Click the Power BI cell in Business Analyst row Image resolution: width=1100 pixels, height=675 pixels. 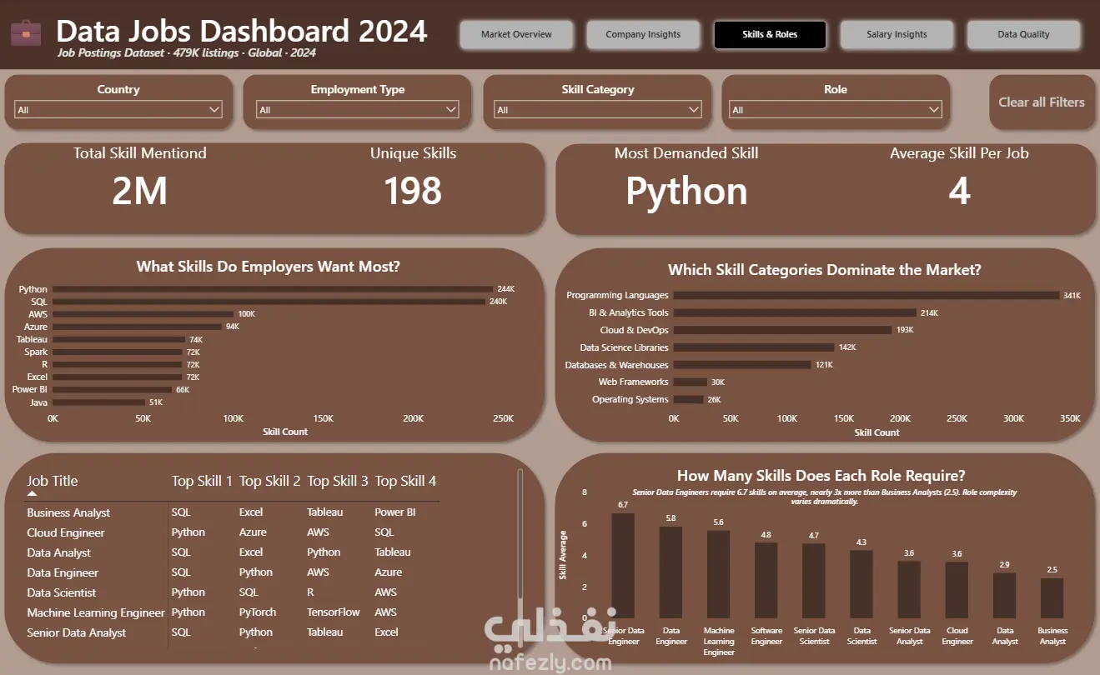(395, 512)
